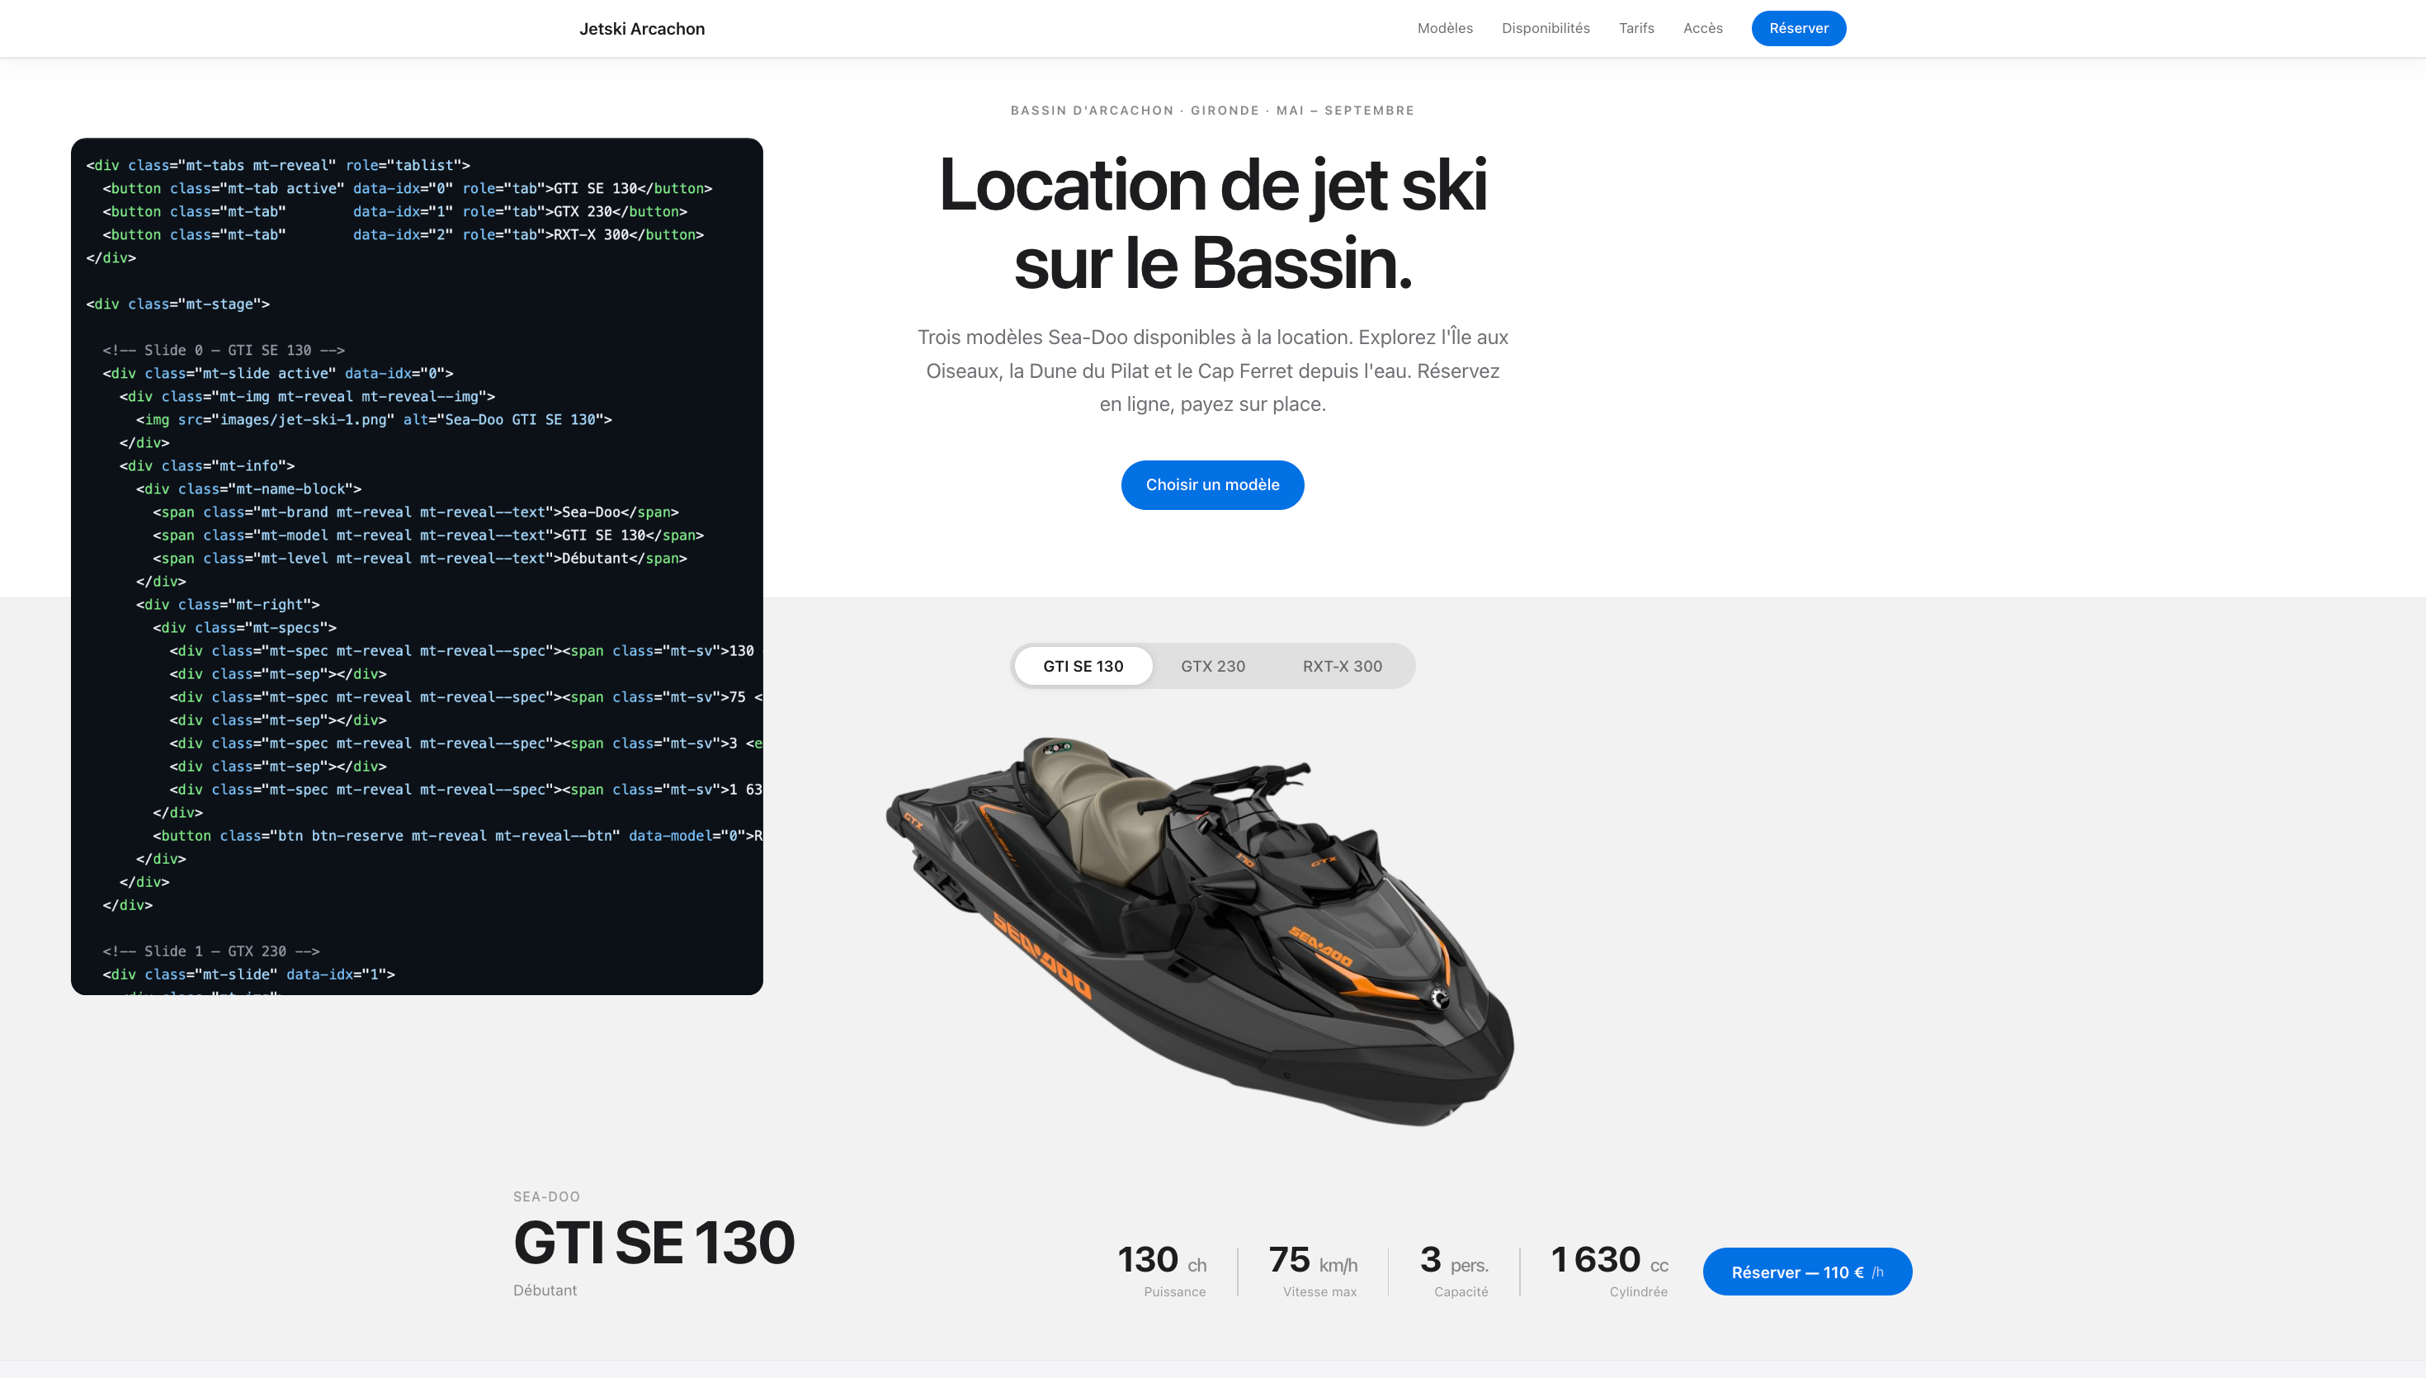The width and height of the screenshot is (2426, 1378).
Task: Click the 75 km/h Vitesse max spec
Action: 1312,1270
